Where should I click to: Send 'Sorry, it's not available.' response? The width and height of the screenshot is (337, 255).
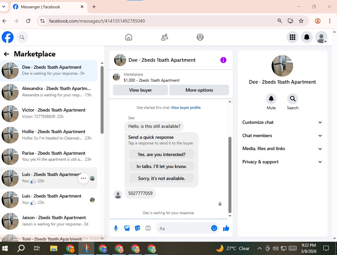pyautogui.click(x=162, y=178)
